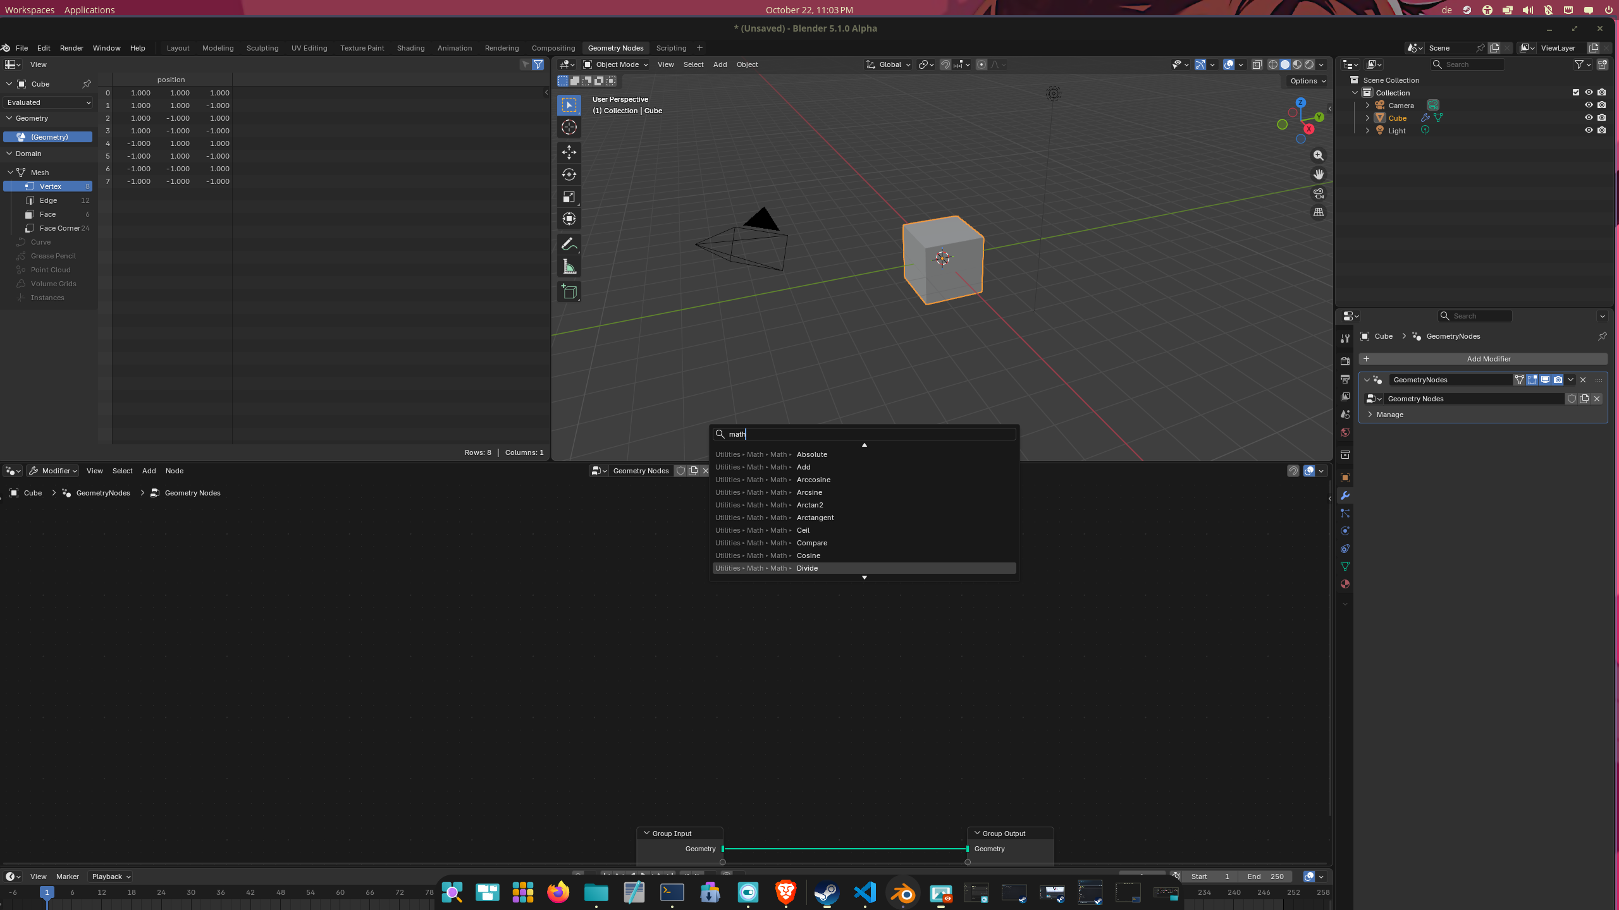Expand the Manage panel in modifier
Viewport: 1619px width, 910px height.
click(x=1389, y=415)
